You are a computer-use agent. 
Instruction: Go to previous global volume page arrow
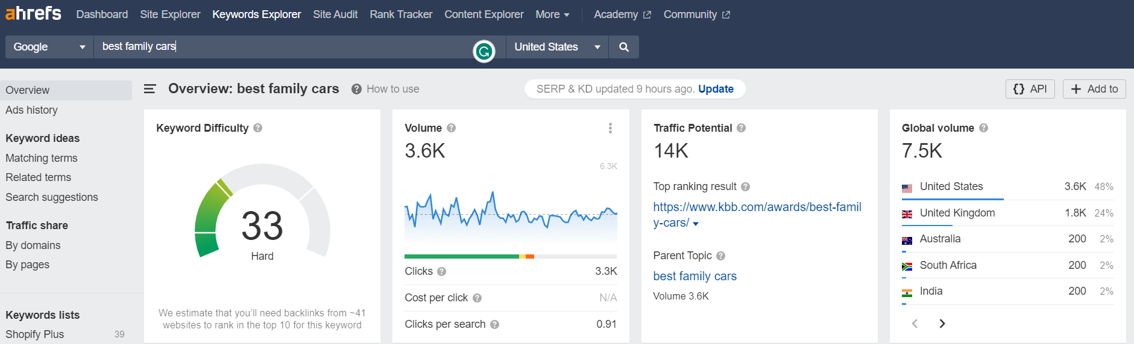pos(915,324)
